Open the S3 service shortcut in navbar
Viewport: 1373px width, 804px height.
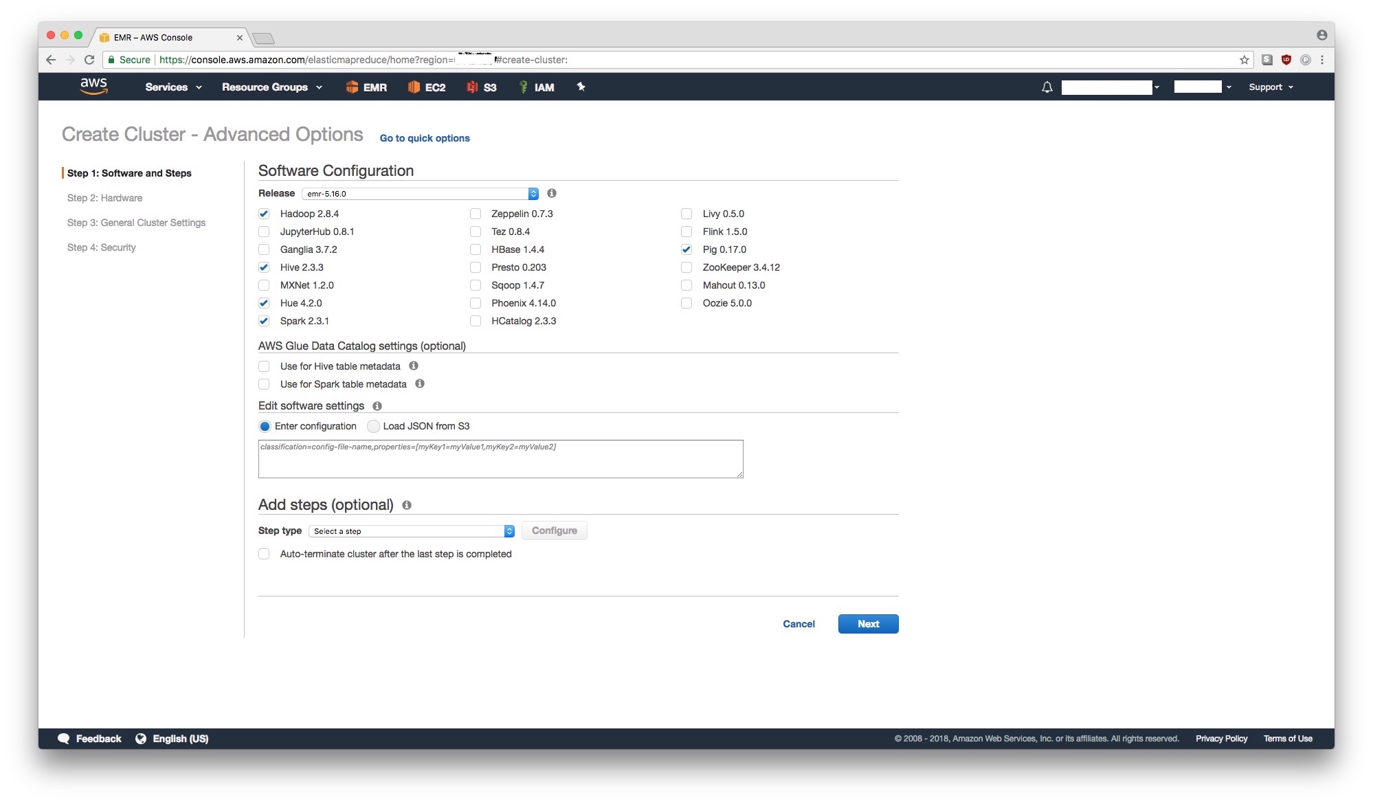(x=481, y=87)
